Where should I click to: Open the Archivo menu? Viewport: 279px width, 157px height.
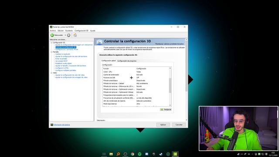[x=53, y=31]
